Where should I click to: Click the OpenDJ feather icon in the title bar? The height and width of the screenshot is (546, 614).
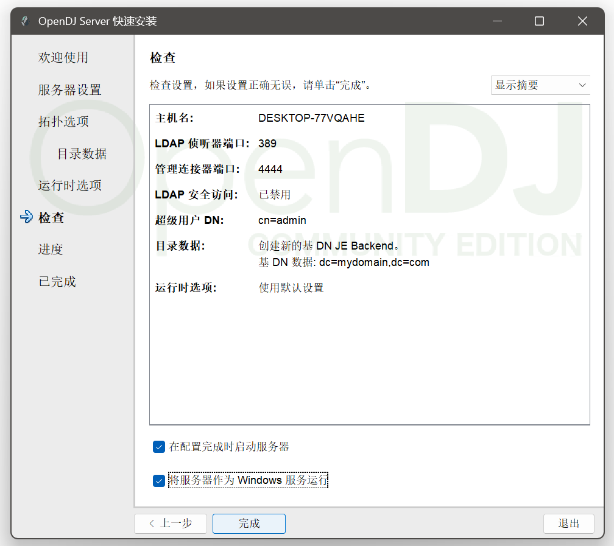click(24, 20)
